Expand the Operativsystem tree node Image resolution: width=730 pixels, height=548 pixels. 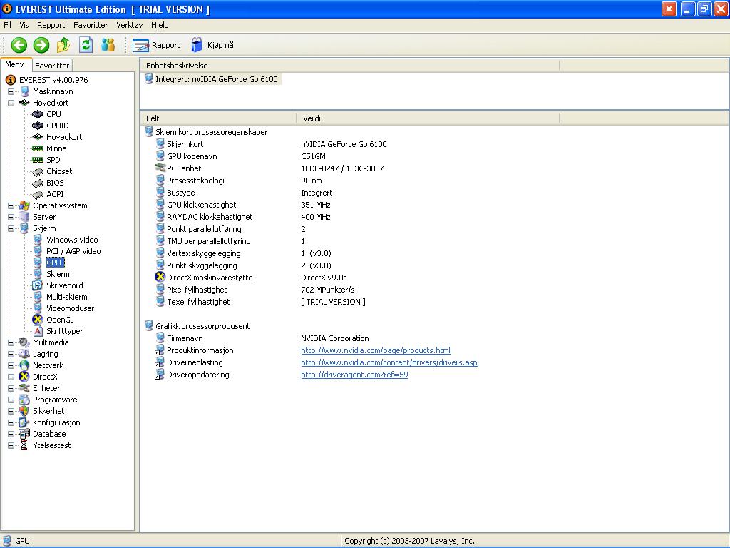(x=11, y=206)
